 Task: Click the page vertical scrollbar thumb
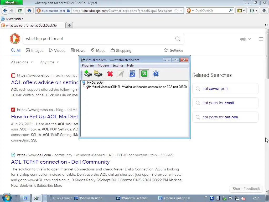click(x=267, y=56)
